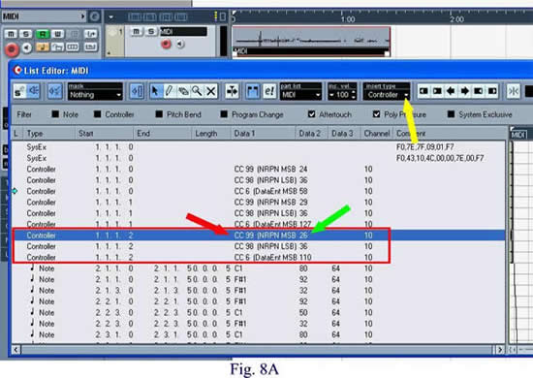Open the insert velocity 100 dropdown arrow

coord(331,95)
